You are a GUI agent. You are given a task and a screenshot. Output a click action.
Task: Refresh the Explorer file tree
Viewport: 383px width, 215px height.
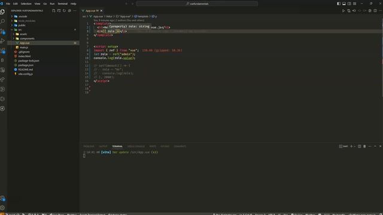pos(64,11)
